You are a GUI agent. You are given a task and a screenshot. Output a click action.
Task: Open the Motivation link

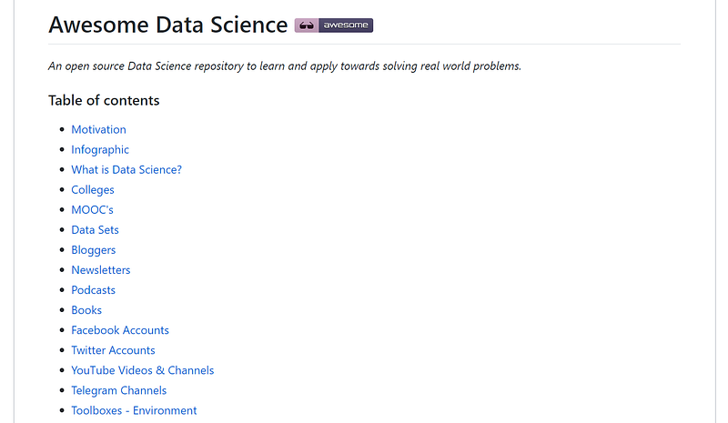click(98, 130)
